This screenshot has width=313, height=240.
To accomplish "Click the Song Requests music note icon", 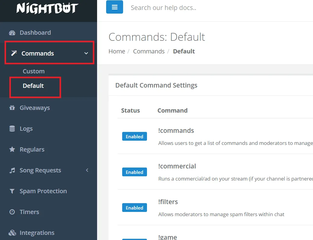I will click(12, 170).
